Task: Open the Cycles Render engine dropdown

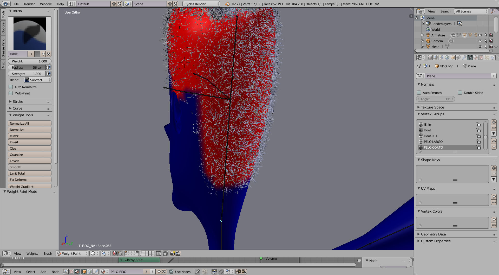Action: tap(201, 4)
